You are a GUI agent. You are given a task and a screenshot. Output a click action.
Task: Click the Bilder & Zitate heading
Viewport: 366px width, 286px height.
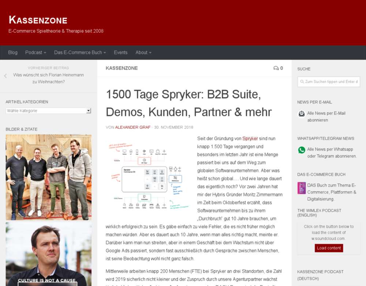tap(22, 129)
